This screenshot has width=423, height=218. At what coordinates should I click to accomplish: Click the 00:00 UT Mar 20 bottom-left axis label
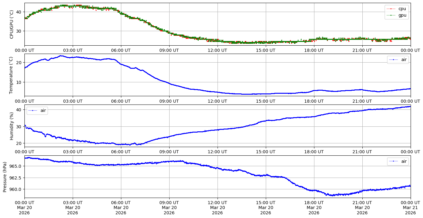[24, 208]
